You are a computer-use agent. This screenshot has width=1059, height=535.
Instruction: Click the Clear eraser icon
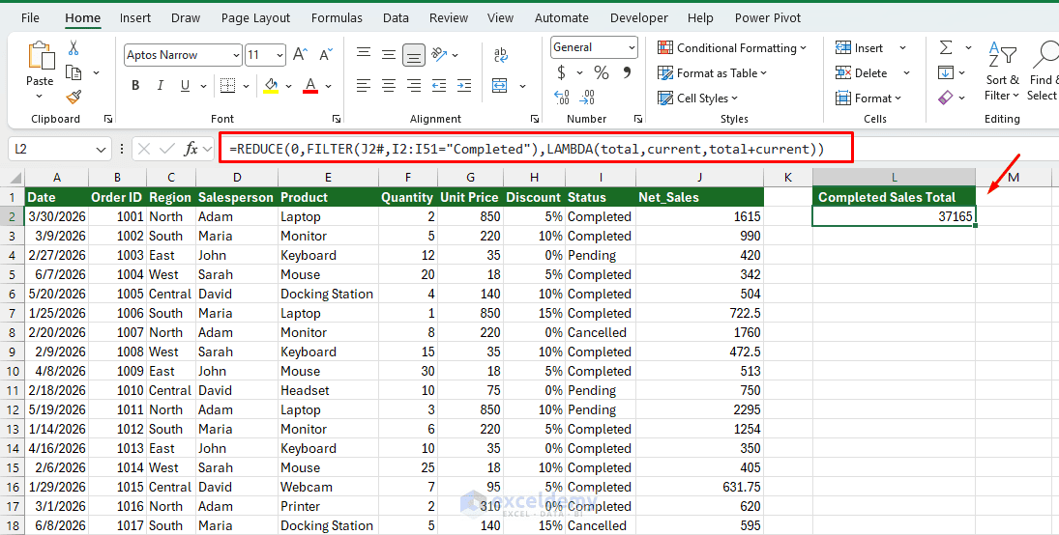pyautogui.click(x=946, y=98)
